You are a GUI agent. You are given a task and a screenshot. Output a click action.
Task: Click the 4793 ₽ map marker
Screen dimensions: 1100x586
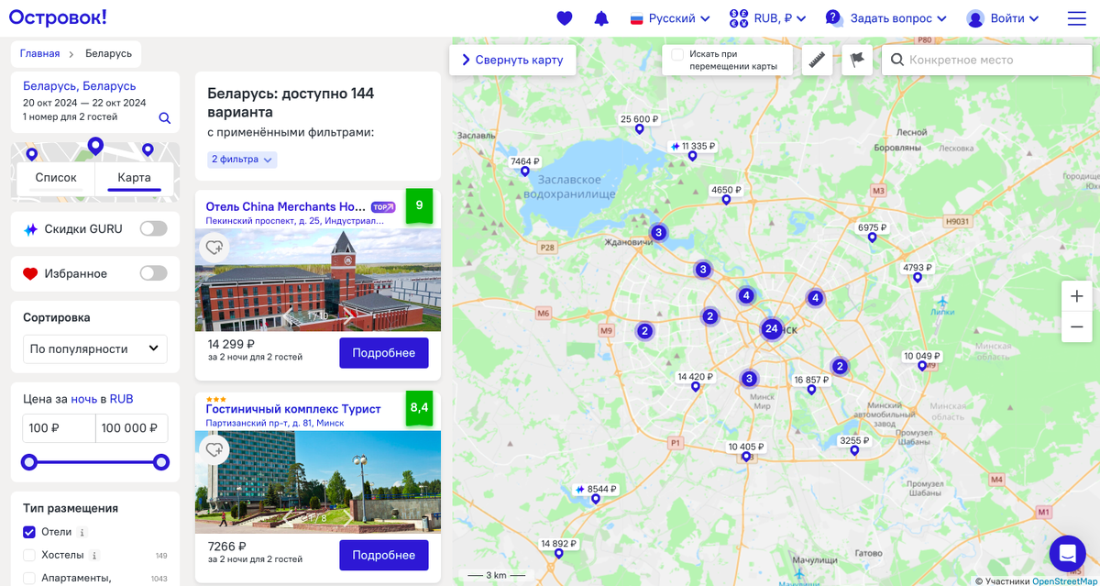[917, 272]
